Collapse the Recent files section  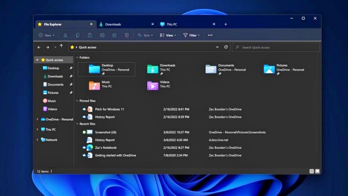tap(77, 124)
